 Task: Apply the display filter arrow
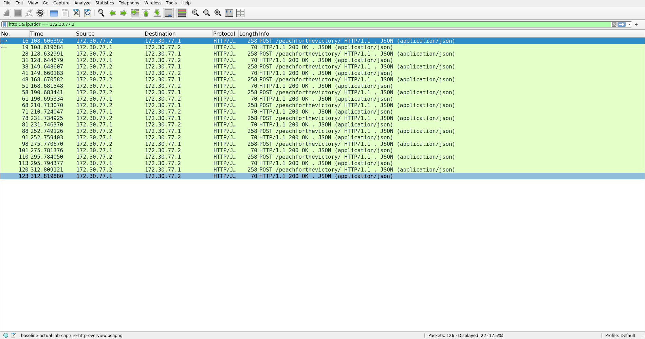click(x=622, y=24)
